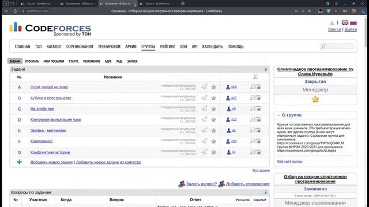Viewport: 369px width, 207px height.
Task: Open Веб-сайт группы link
Action: pos(289,162)
